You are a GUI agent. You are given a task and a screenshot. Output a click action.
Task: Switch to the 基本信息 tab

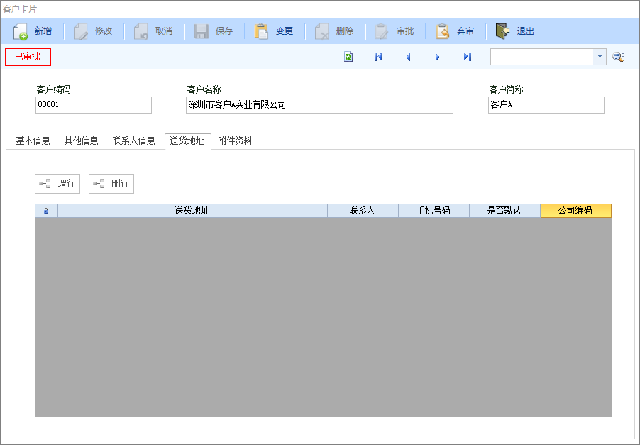[x=33, y=141]
